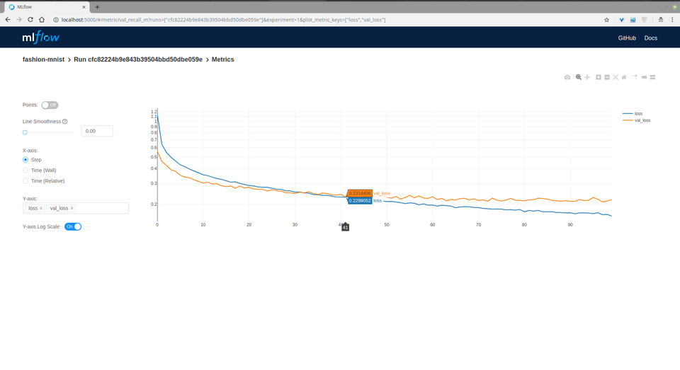Click the plot Zoom in icon
The image size is (680, 370).
click(598, 77)
